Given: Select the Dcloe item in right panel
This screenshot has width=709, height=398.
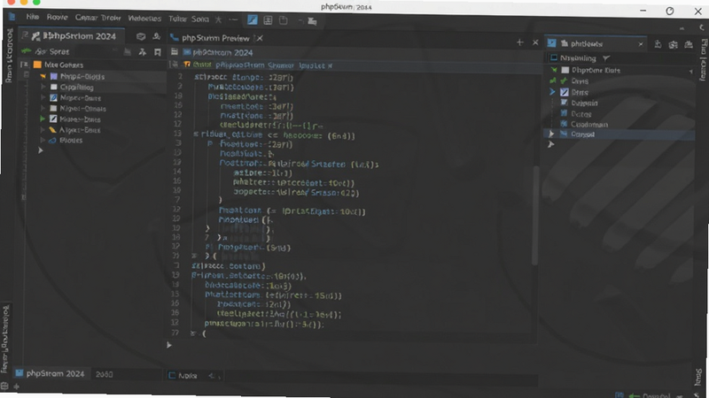Looking at the screenshot, I should coord(581,114).
